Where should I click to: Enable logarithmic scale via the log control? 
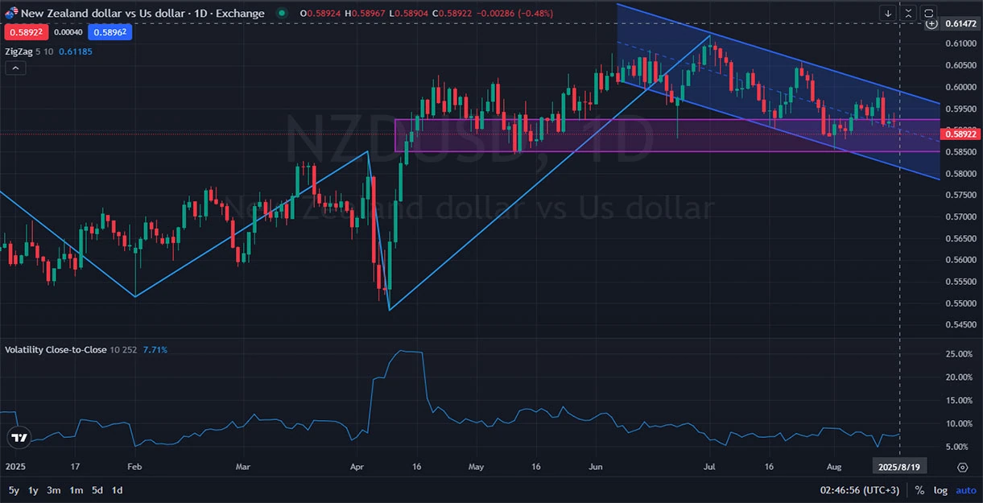940,489
